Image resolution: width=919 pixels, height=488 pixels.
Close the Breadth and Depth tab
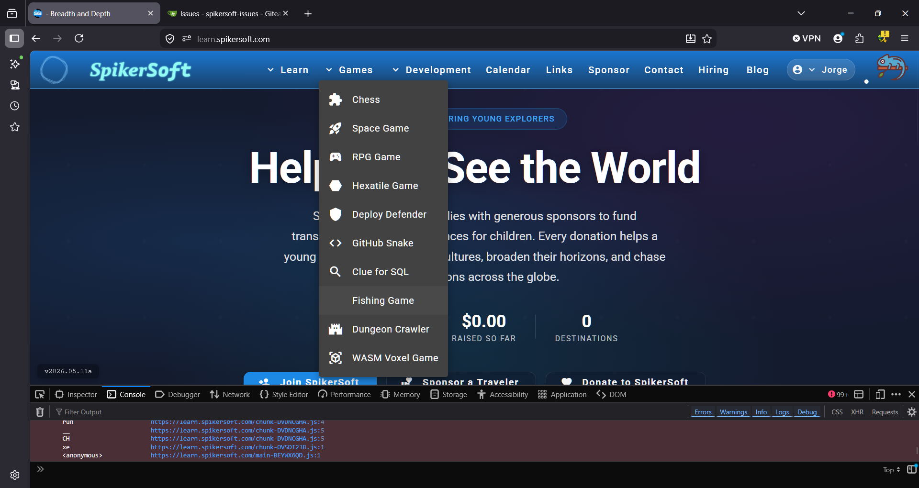150,13
